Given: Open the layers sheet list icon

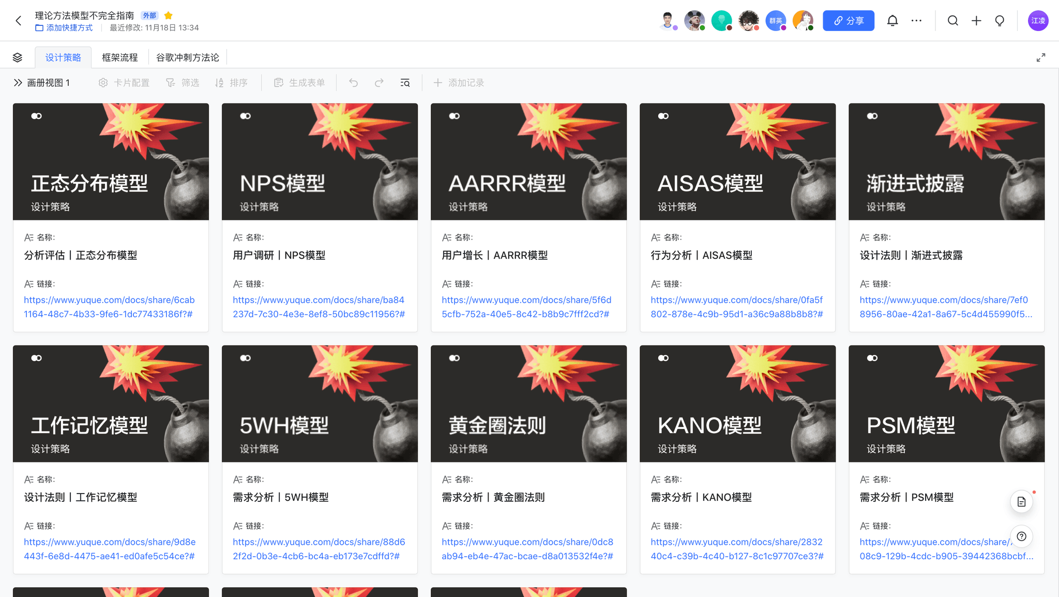Looking at the screenshot, I should point(18,57).
